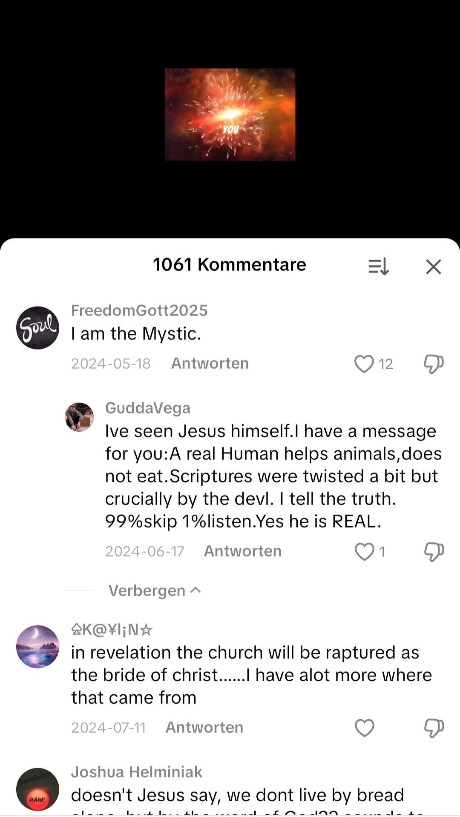460x817 pixels.
Task: Close the comments panel
Action: pos(433,267)
